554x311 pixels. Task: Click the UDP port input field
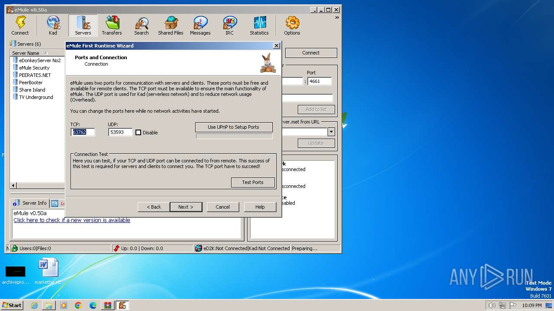pyautogui.click(x=120, y=132)
